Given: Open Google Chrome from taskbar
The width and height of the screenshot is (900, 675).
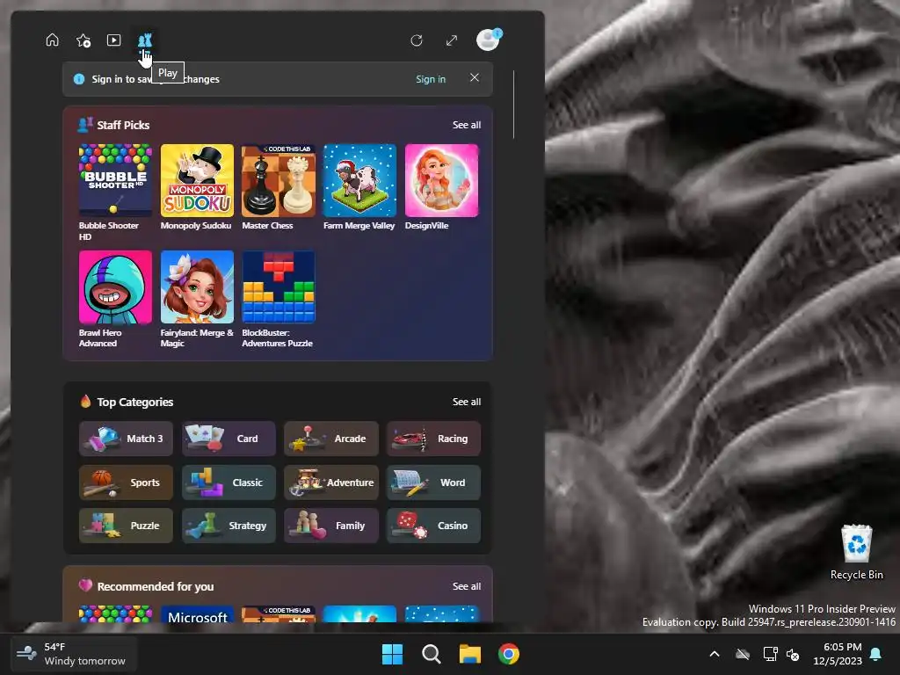Looking at the screenshot, I should pyautogui.click(x=509, y=654).
